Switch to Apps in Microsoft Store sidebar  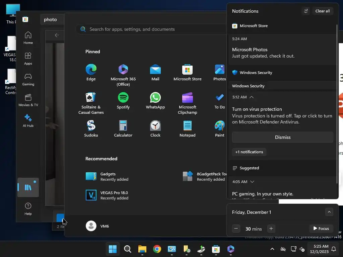click(28, 59)
